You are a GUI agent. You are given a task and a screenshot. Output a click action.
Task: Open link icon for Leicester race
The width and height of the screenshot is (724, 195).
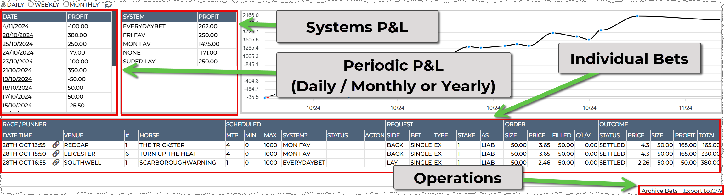[x=56, y=154]
